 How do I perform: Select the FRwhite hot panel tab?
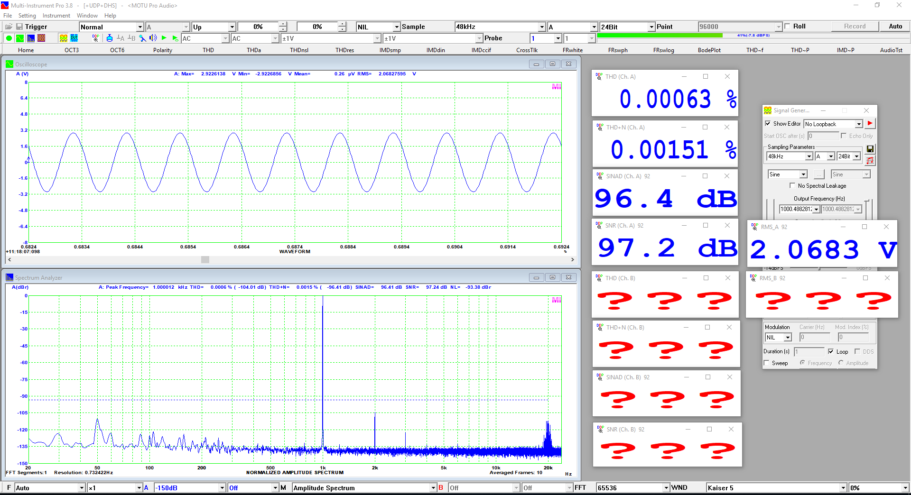(573, 50)
